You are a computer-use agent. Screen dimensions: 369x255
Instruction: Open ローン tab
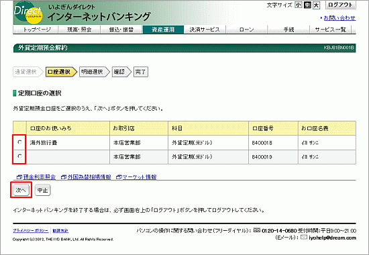click(x=247, y=30)
